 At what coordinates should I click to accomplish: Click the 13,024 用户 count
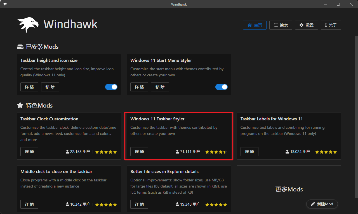(300, 152)
